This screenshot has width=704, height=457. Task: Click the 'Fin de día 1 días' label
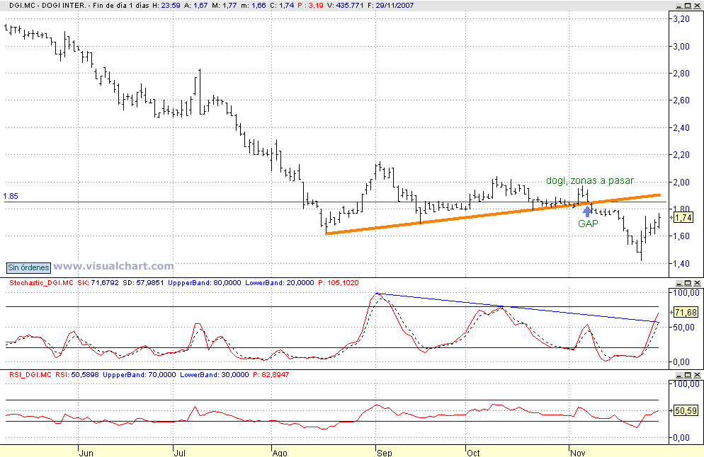(121, 6)
